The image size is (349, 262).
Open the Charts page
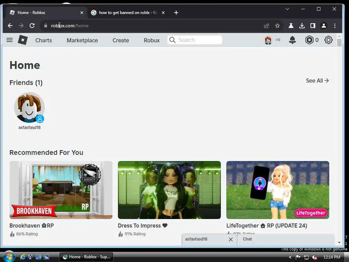click(44, 40)
